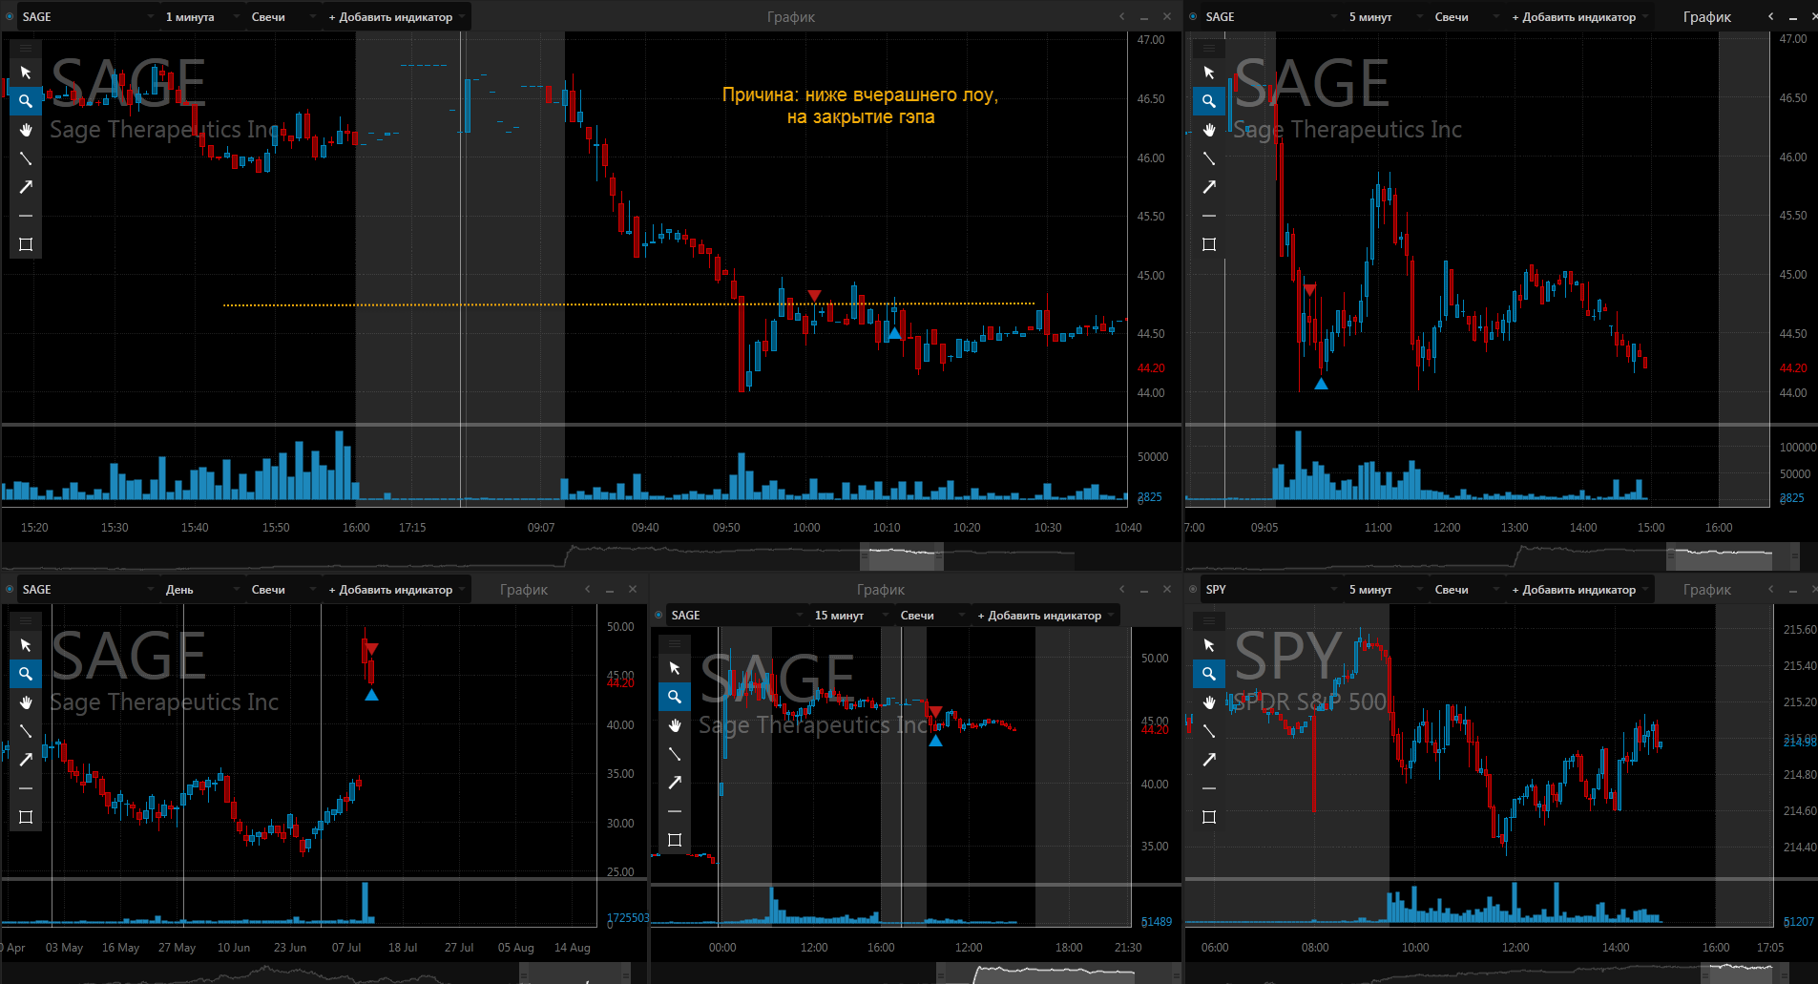Open 'График' title tab of the SPY window
1818x984 pixels.
1707,590
